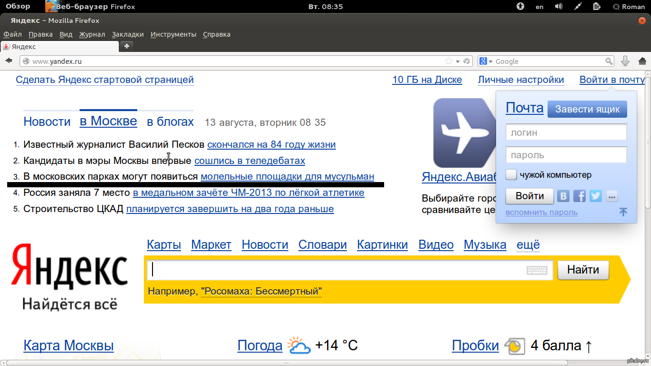Click the bookmark star in address bar
The image size is (651, 366).
pos(449,61)
